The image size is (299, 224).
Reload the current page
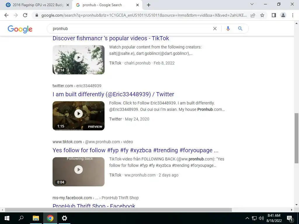[25, 15]
